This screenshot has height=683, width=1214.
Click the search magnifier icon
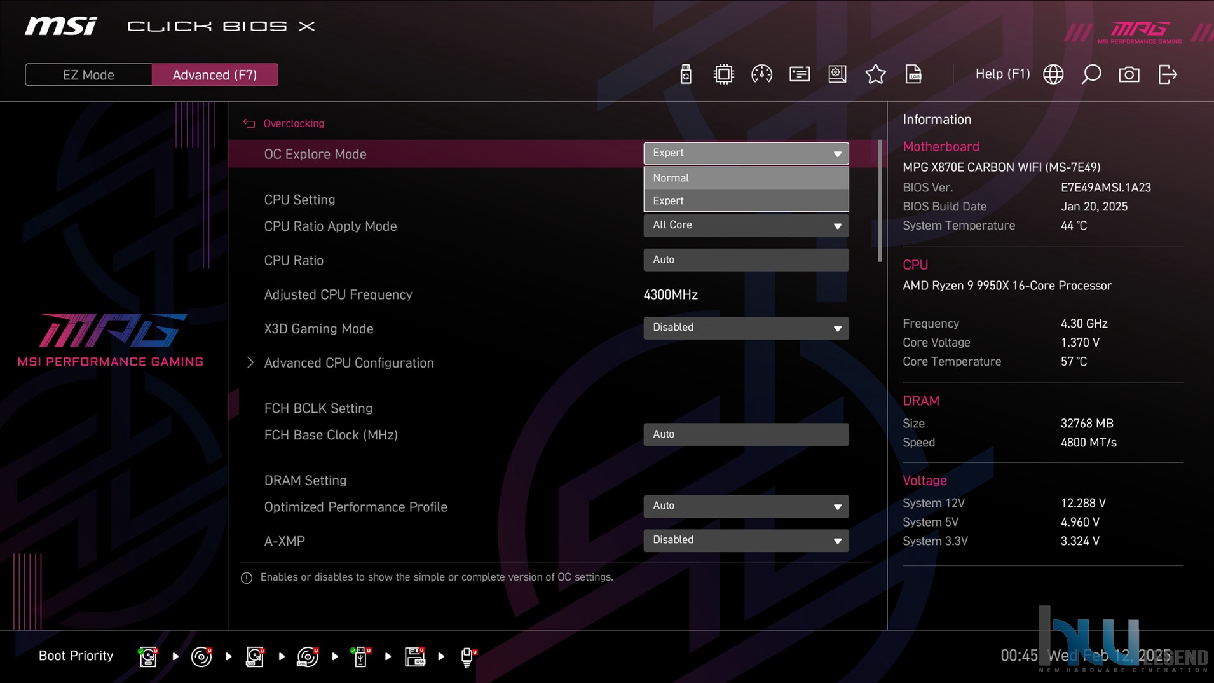1091,74
